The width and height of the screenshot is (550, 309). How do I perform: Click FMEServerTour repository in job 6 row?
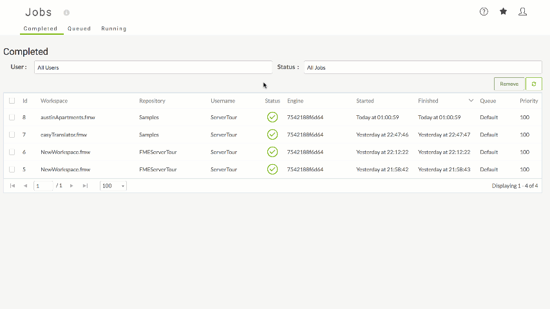(x=158, y=152)
